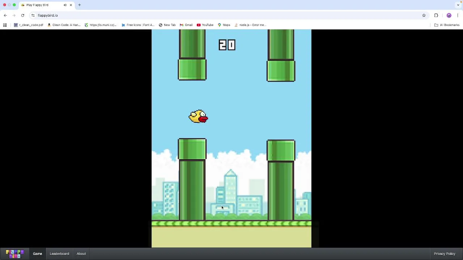
Task: Mute the Play Flappy Bird tab audio
Action: click(x=65, y=5)
